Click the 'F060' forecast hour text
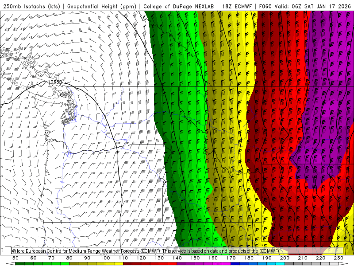Viewport: 354px width, 266px height. coord(265,6)
